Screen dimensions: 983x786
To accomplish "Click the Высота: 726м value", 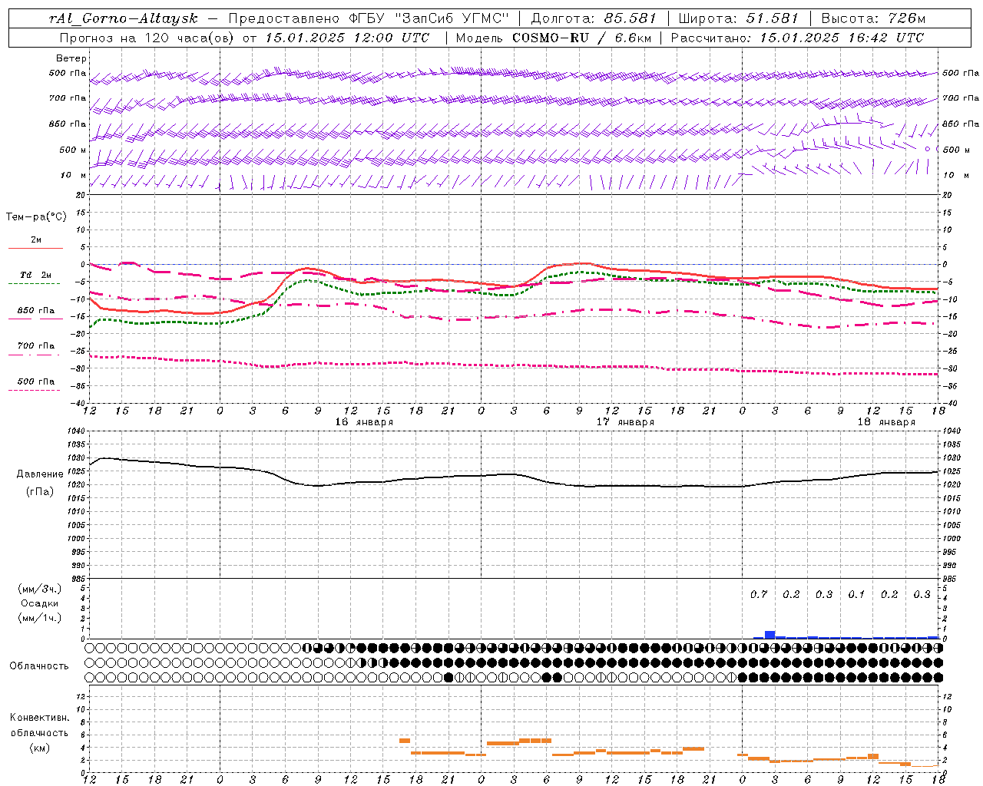I will [874, 18].
